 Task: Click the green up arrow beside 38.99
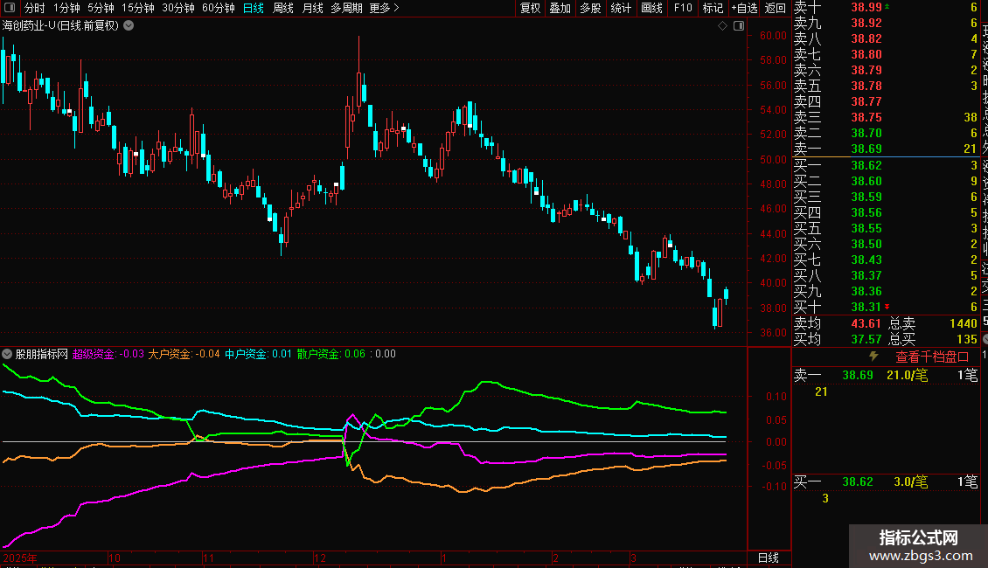click(x=888, y=7)
